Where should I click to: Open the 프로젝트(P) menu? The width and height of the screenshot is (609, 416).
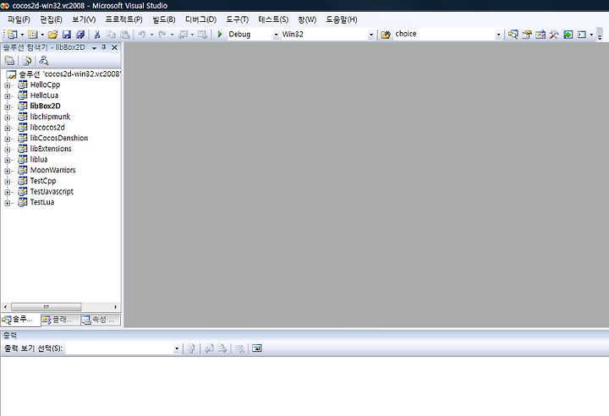[123, 19]
